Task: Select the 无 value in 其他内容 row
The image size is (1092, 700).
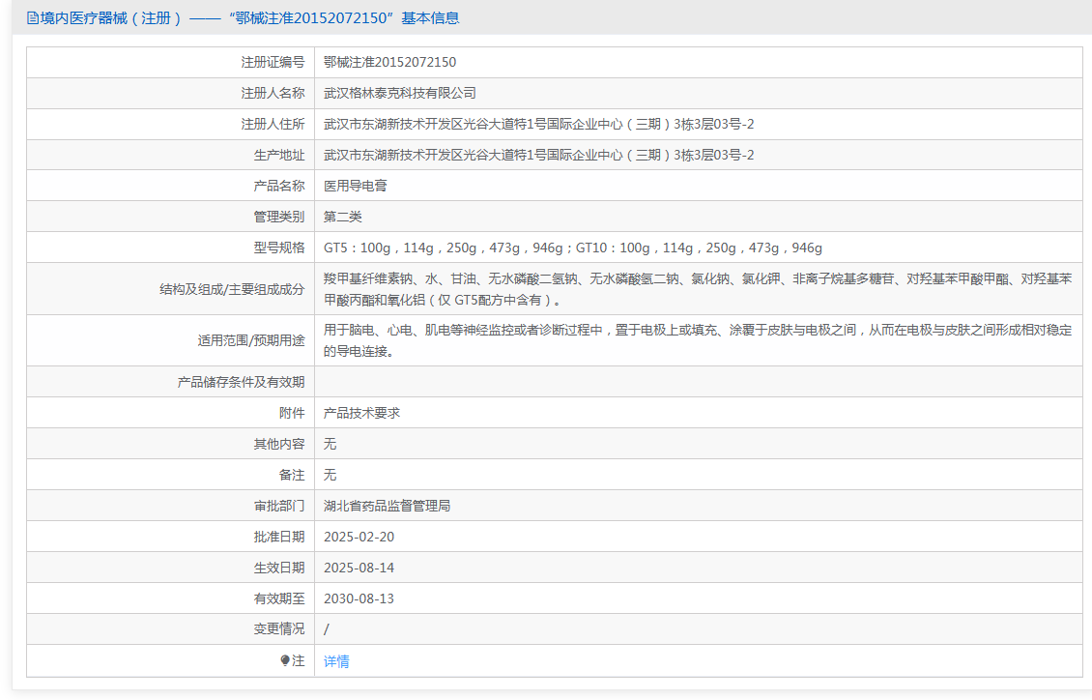Action: [330, 444]
